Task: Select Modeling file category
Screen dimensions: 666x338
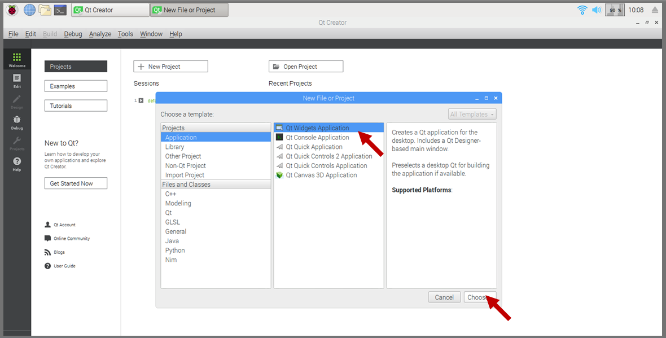Action: coord(216,203)
